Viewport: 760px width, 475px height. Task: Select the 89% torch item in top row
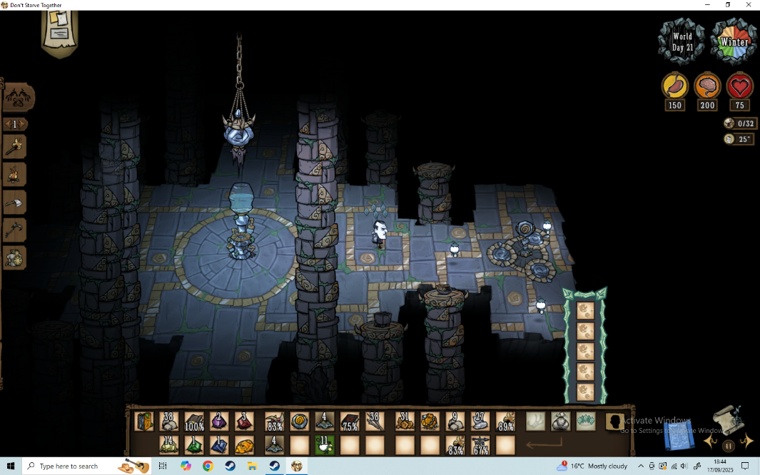505,422
